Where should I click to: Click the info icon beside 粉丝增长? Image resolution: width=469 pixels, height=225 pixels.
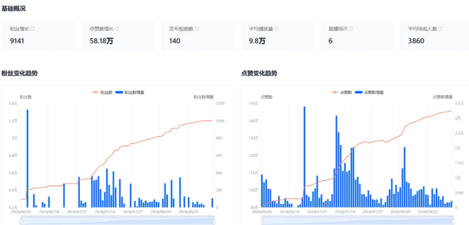coord(33,29)
